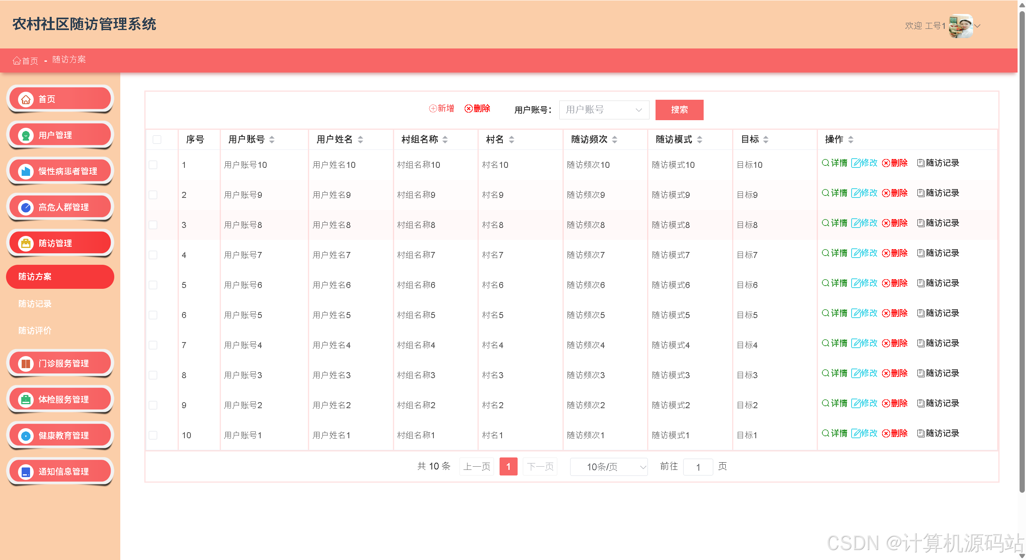Click delete 删除 icon for 用户账号3 row
The image size is (1026, 560).
click(886, 373)
